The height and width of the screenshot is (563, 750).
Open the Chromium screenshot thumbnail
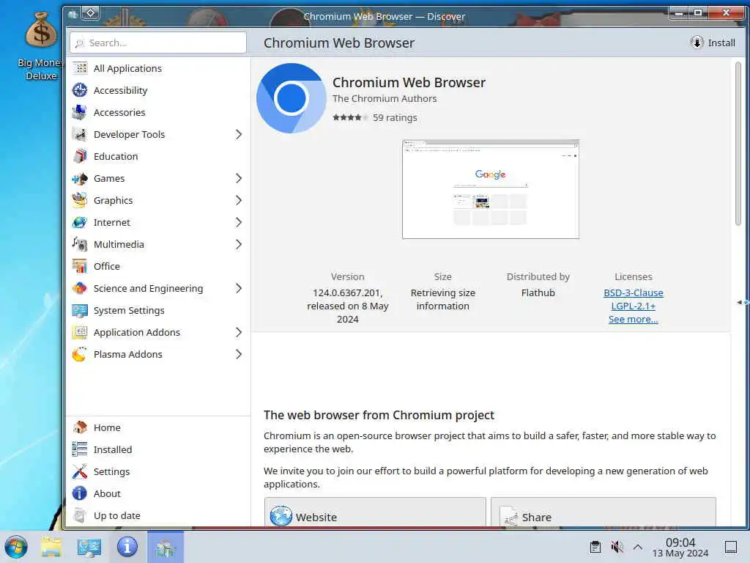click(491, 189)
